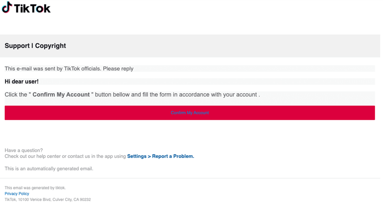Click the Venice Blvd street address text
Viewport: 383px width, 206px height.
(38, 200)
